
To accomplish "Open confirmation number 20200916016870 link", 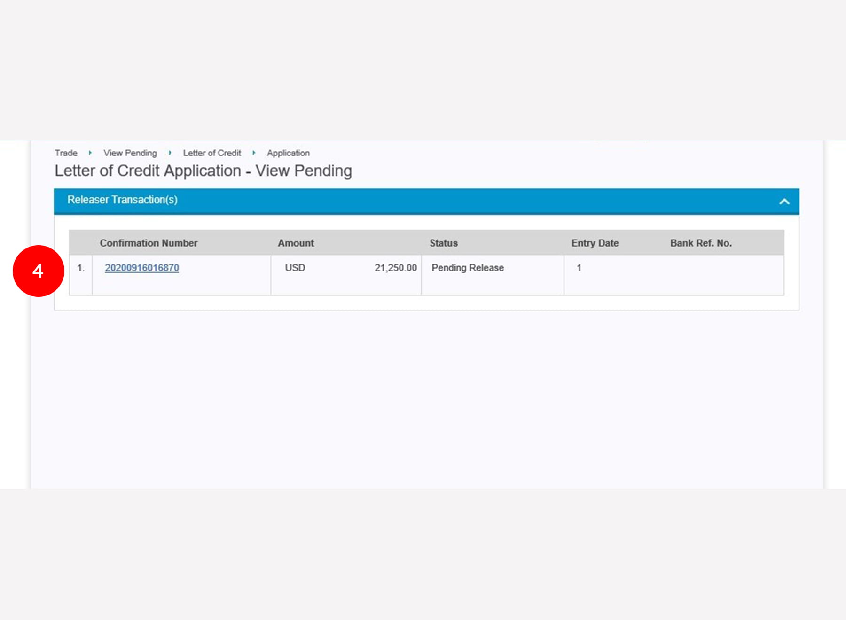I will tap(141, 268).
